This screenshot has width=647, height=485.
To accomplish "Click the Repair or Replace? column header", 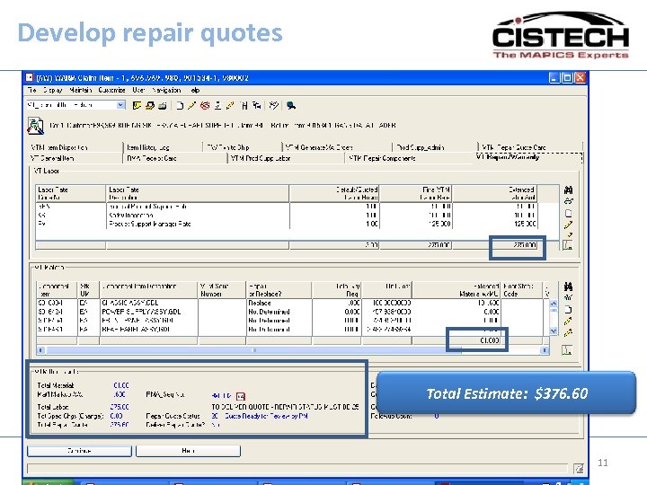I will click(279, 290).
